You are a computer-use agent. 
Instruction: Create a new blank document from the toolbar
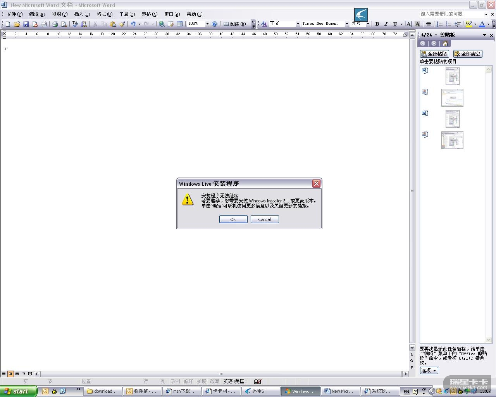8,24
